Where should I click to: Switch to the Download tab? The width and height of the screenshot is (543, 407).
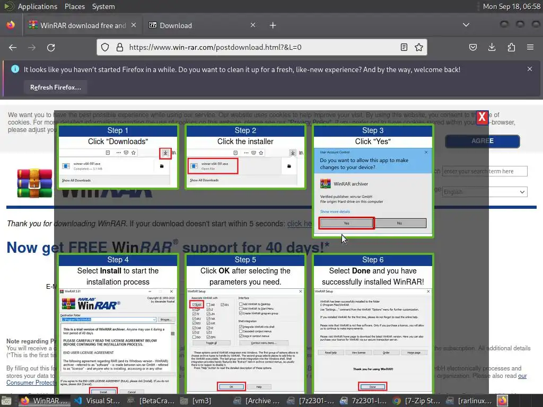tap(202, 25)
